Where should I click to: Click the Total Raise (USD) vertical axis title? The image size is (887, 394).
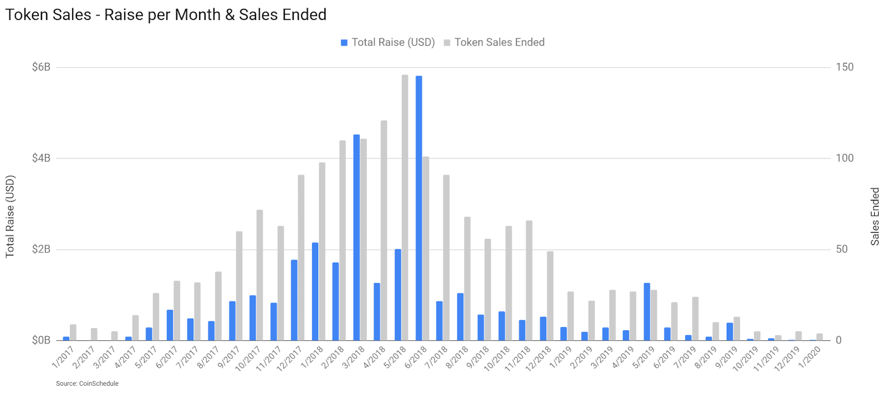(10, 216)
